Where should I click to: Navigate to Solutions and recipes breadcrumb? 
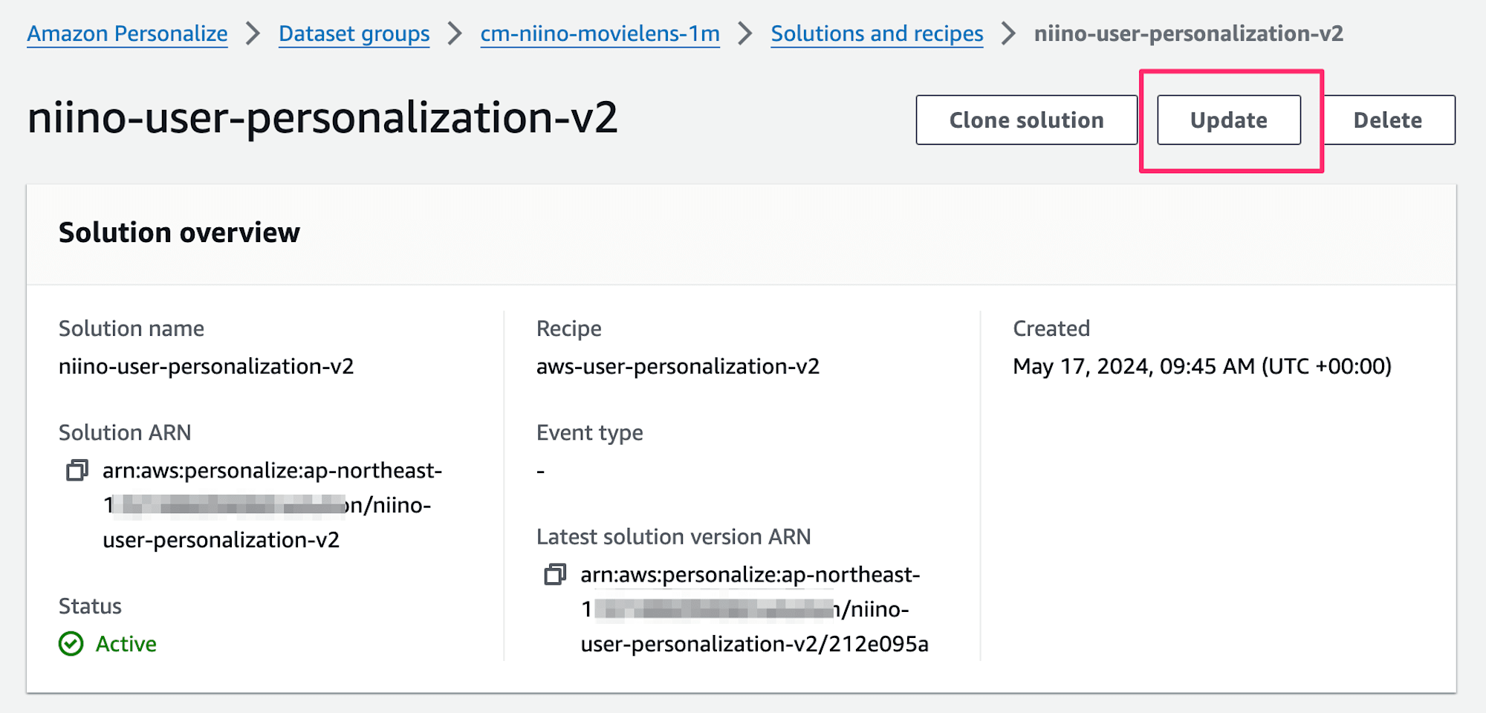pos(877,33)
